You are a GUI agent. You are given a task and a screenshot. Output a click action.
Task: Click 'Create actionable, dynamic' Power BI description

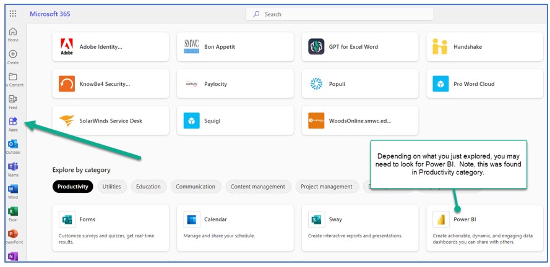[x=483, y=239]
